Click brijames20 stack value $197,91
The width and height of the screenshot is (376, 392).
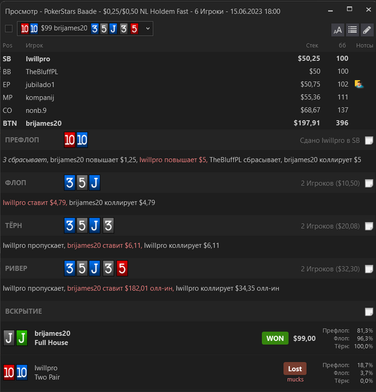point(307,123)
